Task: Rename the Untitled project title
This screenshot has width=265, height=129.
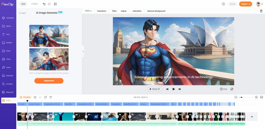Action: 34,4
